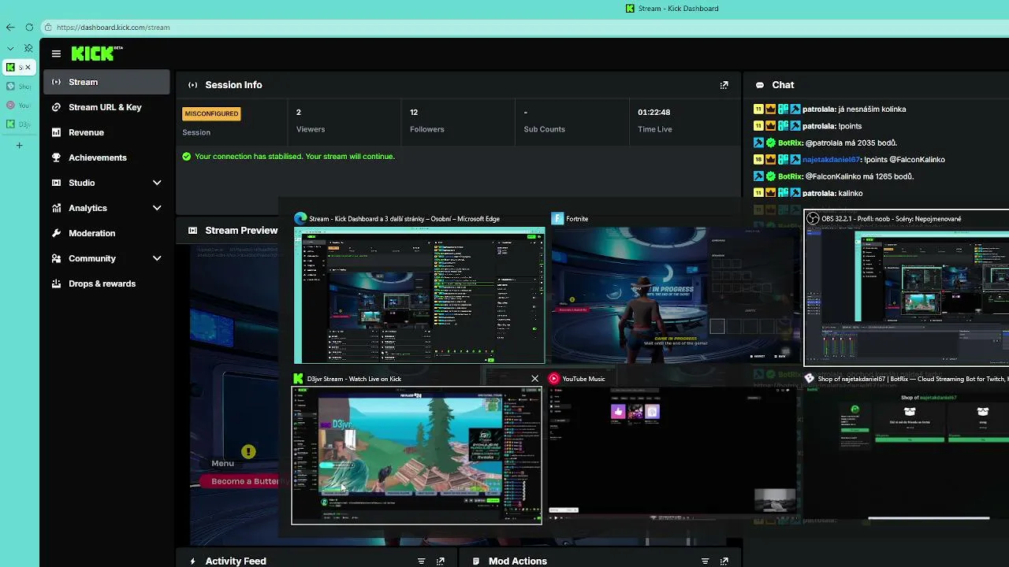Pop out the Activity Feed panel
The image size is (1009, 567).
coord(440,561)
